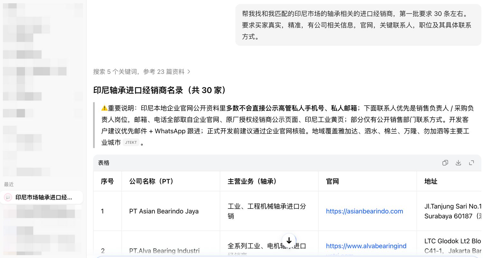Click the 主营业务（轴承） column header
483x258 pixels.
click(269, 182)
